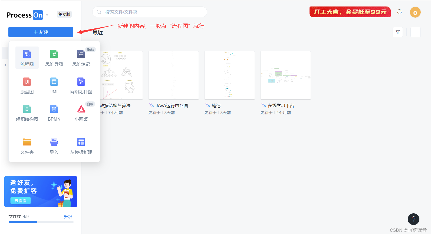
Task: Click the JAVA运行内存图 file name
Action: click(172, 105)
